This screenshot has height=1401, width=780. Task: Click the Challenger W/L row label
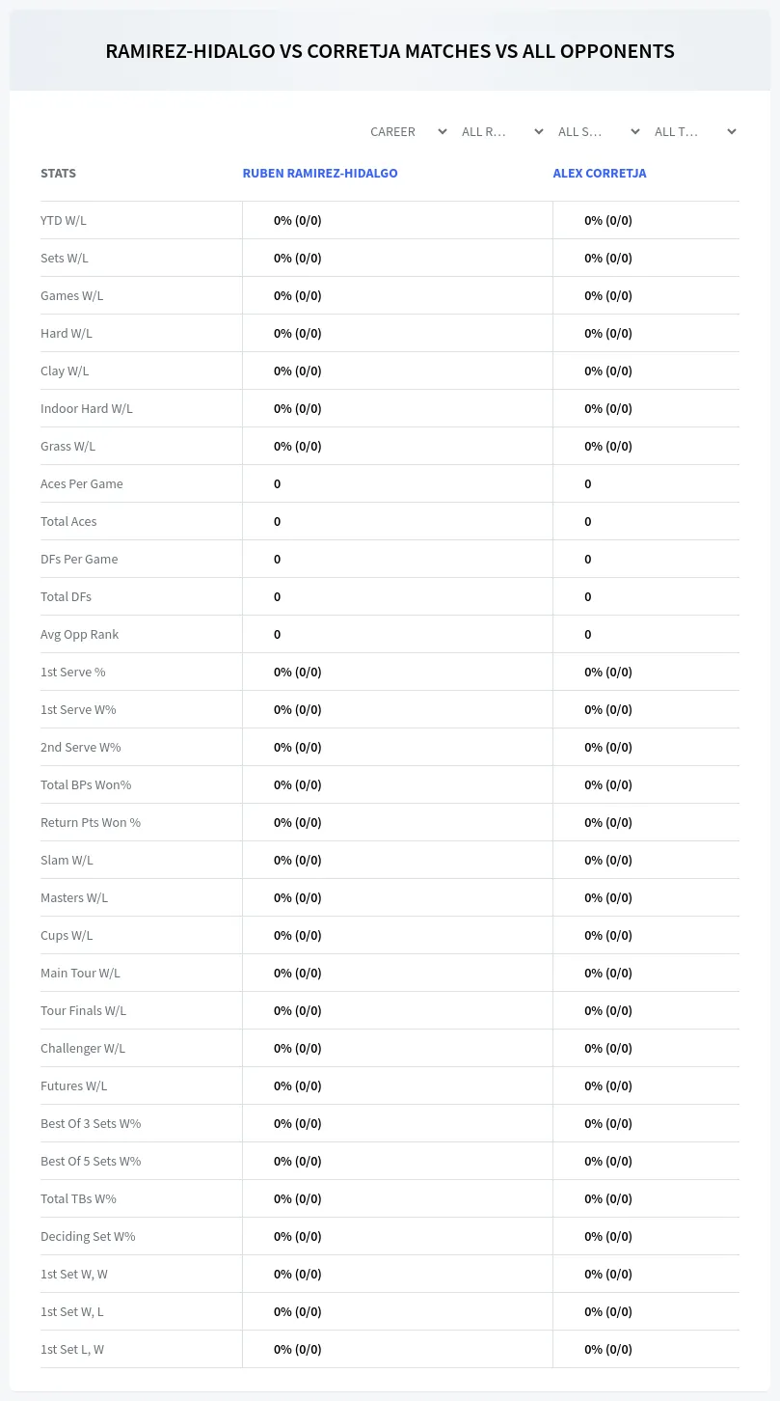pyautogui.click(x=83, y=1048)
